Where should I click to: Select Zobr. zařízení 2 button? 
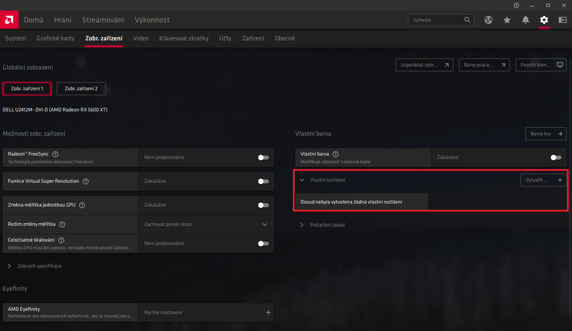coord(81,89)
